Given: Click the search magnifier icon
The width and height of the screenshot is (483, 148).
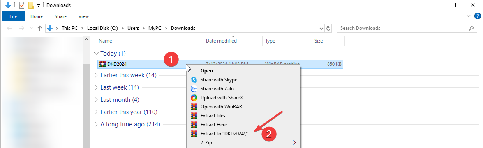Looking at the screenshot, I should click(471, 28).
